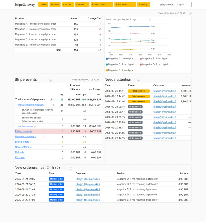This screenshot has width=206, height=222.
Task: Open customer tilaaja8@esimerkki.fi
Action: (x=165, y=133)
